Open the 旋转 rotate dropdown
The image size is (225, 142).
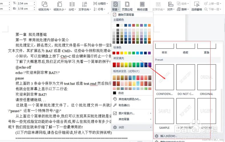[183, 9]
